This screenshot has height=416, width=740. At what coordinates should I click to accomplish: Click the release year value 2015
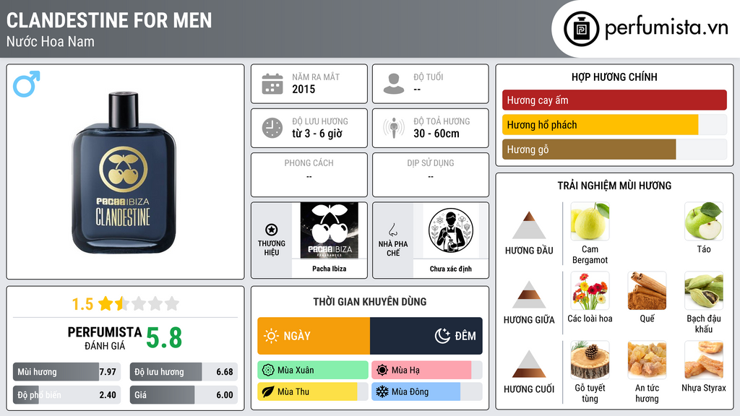pos(304,89)
